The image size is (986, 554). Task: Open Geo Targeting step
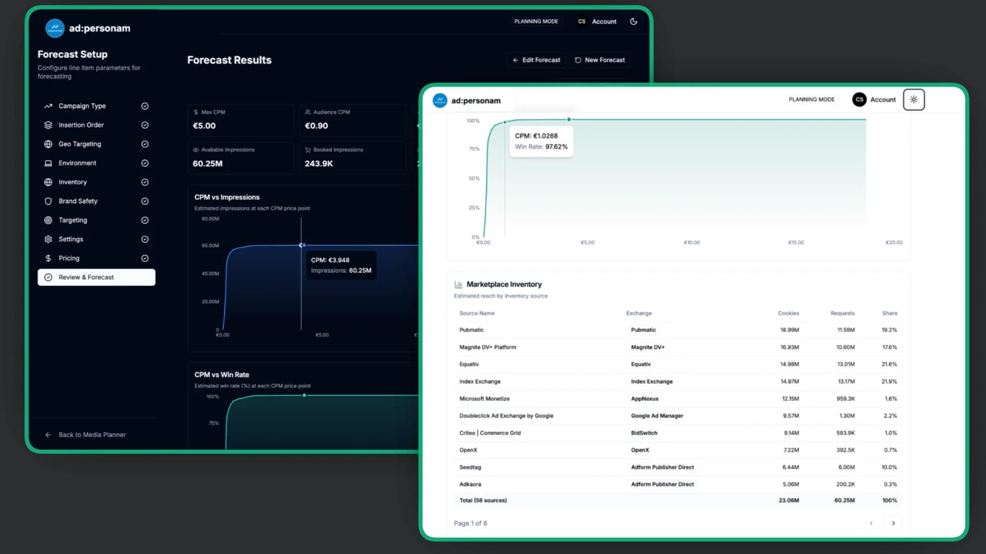pyautogui.click(x=96, y=144)
